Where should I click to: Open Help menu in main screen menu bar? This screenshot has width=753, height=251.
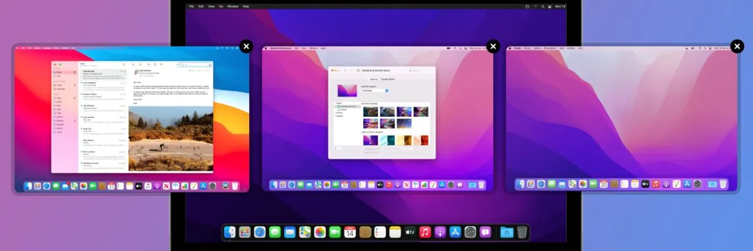click(x=246, y=6)
